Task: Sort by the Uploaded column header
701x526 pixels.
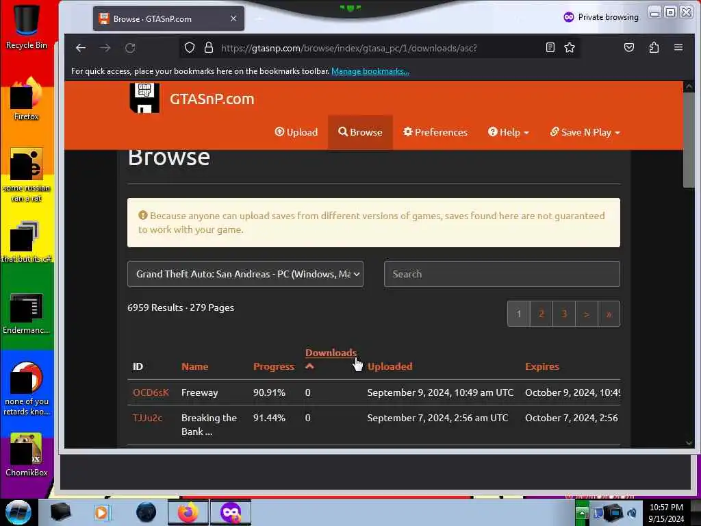Action: 390,366
